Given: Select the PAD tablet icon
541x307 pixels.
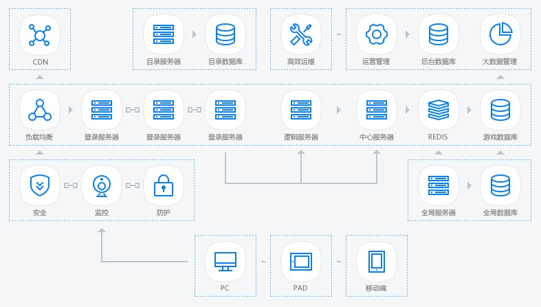Looking at the screenshot, I should [301, 261].
